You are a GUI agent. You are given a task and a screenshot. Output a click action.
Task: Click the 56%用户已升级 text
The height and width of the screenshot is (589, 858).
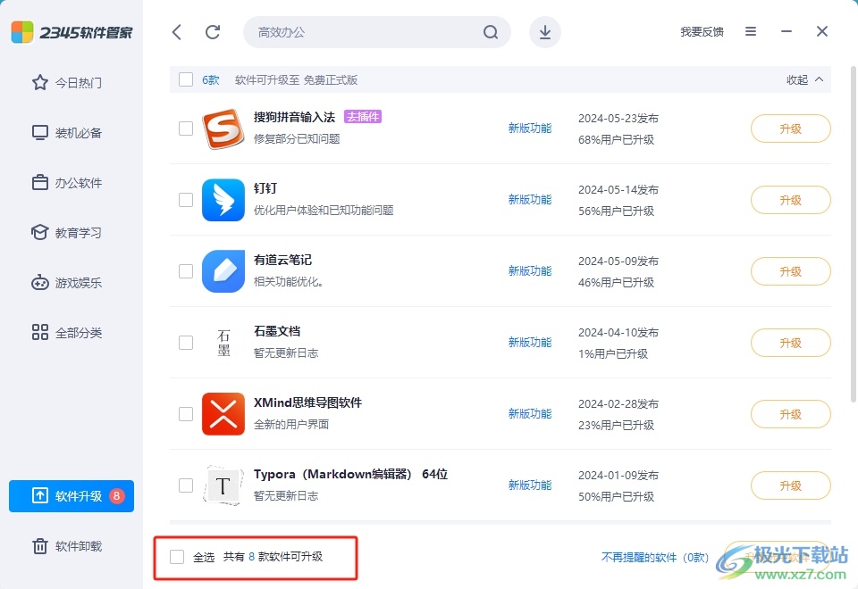(x=616, y=212)
